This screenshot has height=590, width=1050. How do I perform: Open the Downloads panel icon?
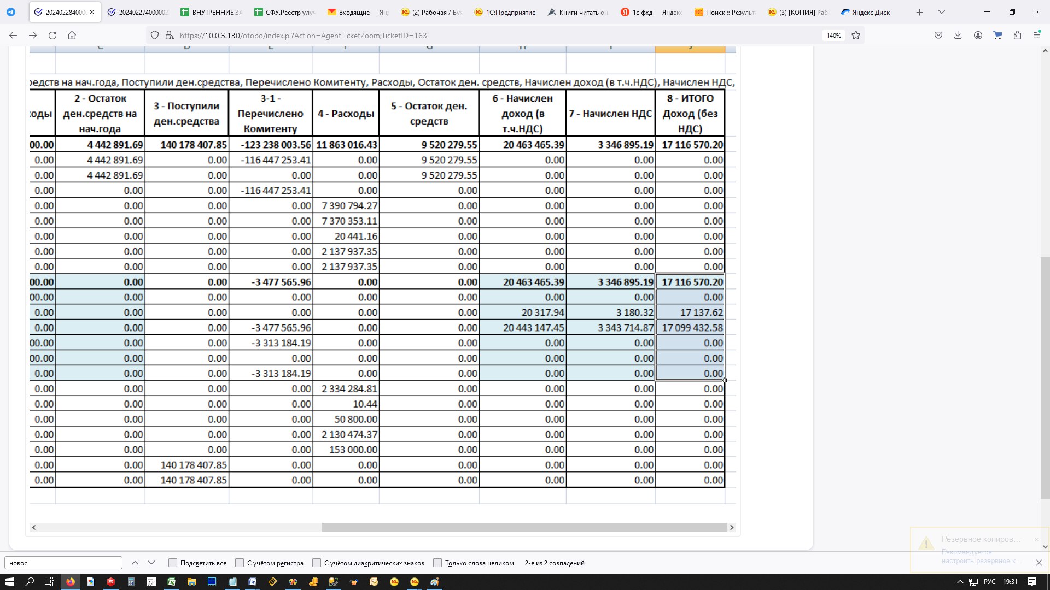[x=958, y=36]
